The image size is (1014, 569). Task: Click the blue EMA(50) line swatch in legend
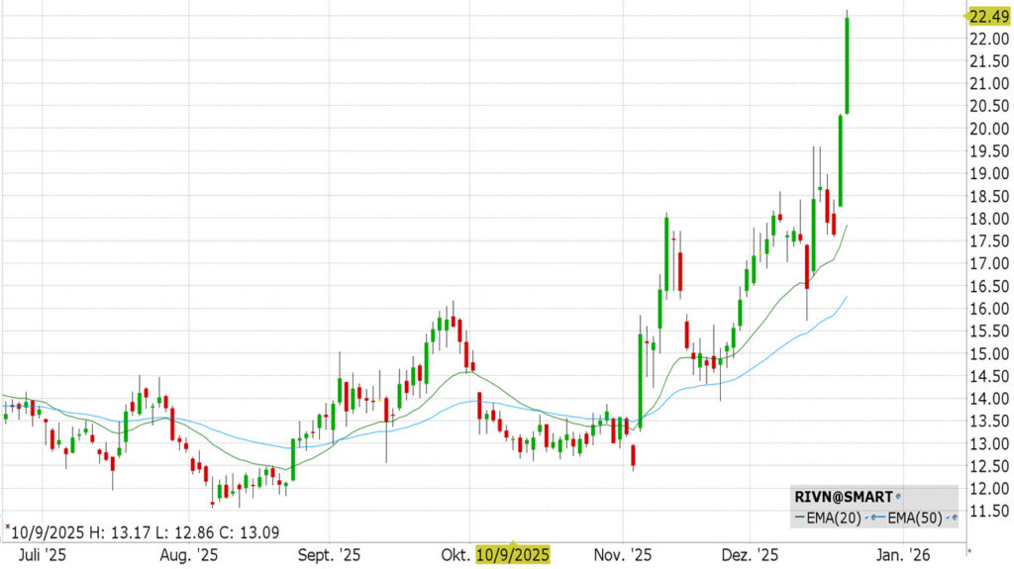click(x=878, y=517)
